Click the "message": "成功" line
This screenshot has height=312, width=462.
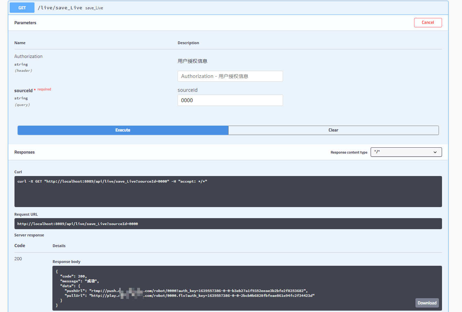(x=79, y=281)
